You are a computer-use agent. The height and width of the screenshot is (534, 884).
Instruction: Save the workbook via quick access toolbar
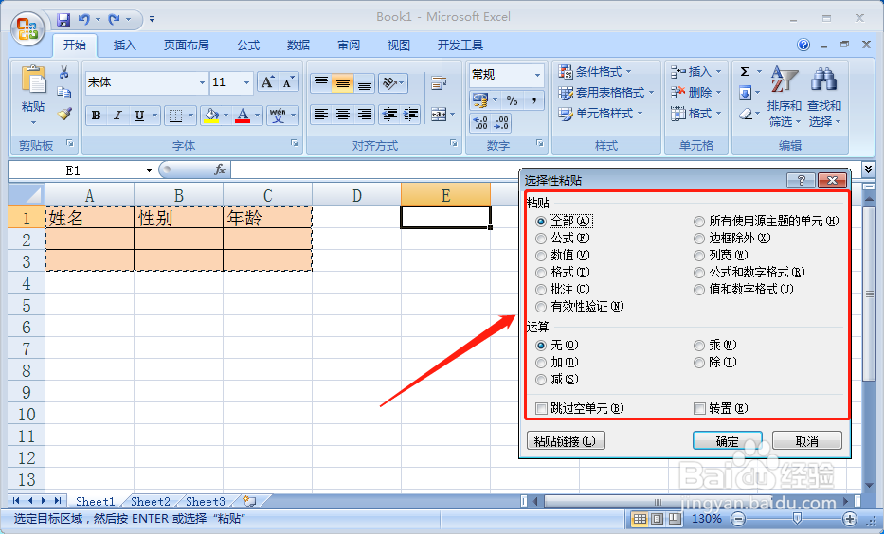click(63, 20)
